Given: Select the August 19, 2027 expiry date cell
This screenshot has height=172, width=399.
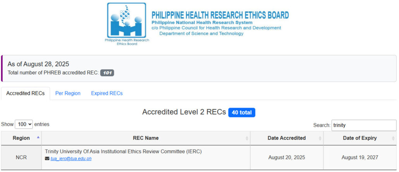Looking at the screenshot, I should (x=360, y=157).
